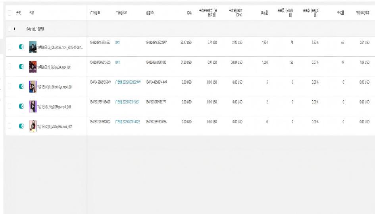Turn off the 11月1日 (8) ad switch
Screen dimensions: 375x214
(21, 106)
